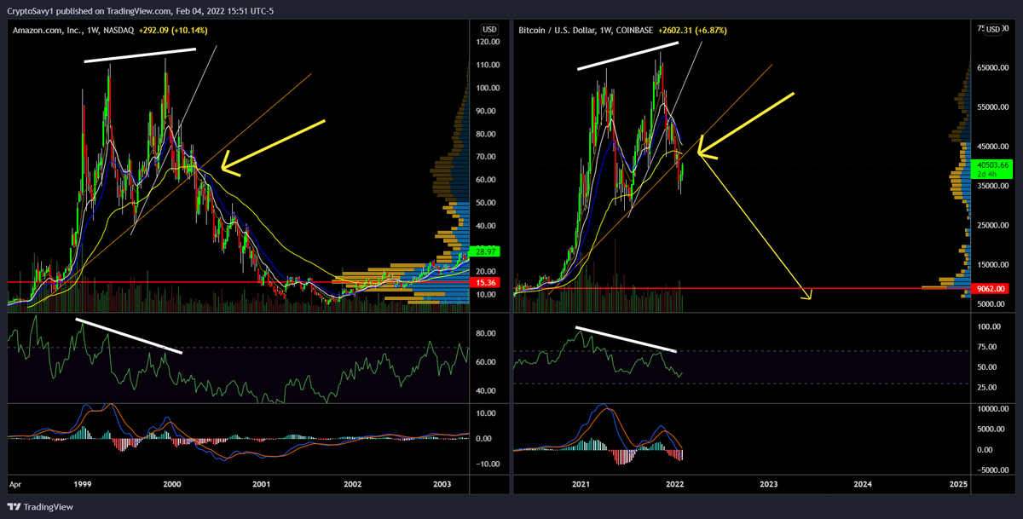1023x519 pixels.
Task: Click the red 9062.00 price line label
Action: 991,289
